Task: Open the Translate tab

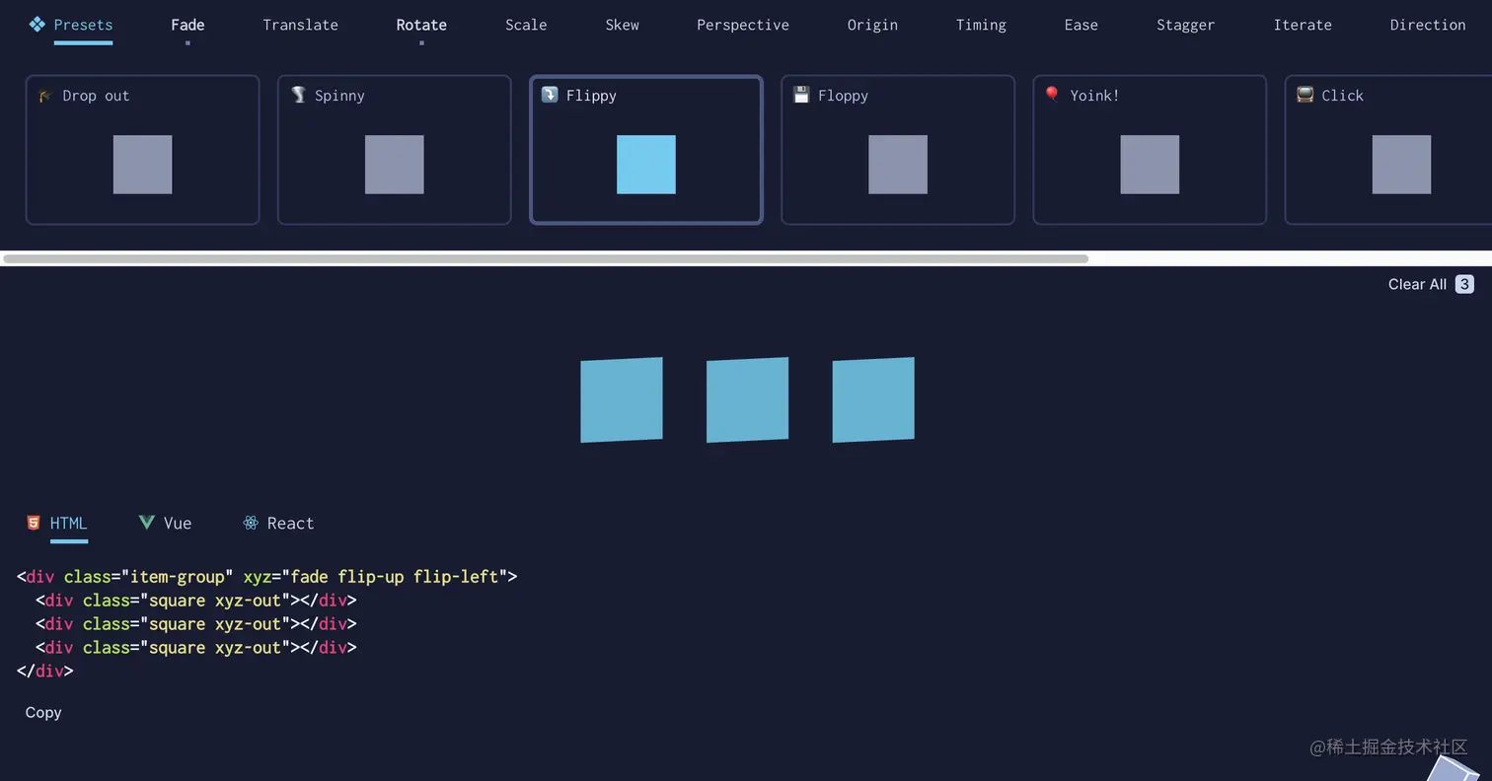Action: (x=300, y=25)
